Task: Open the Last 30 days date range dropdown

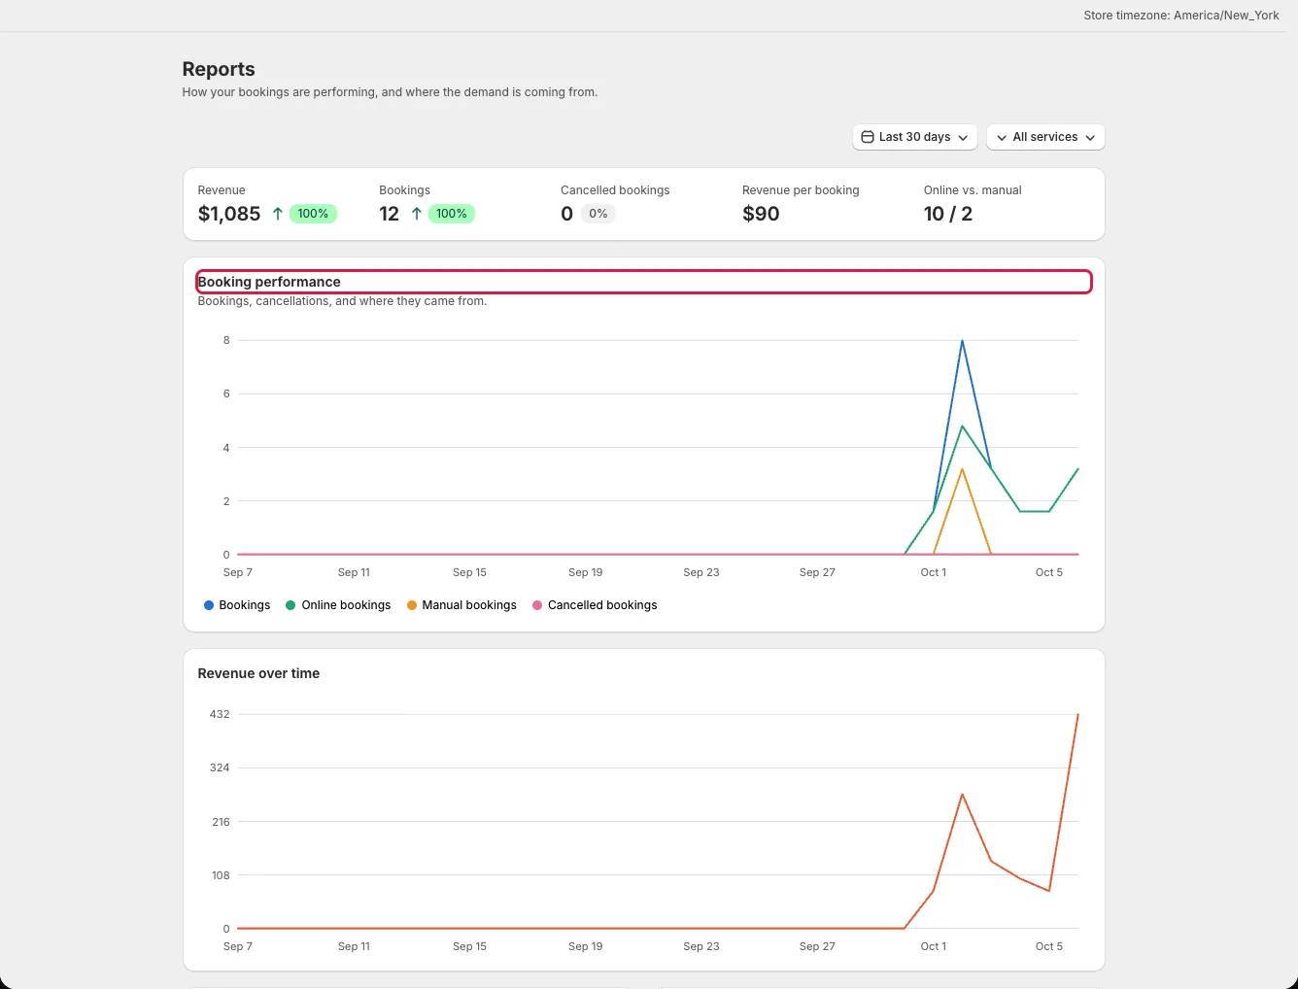Action: pyautogui.click(x=915, y=137)
